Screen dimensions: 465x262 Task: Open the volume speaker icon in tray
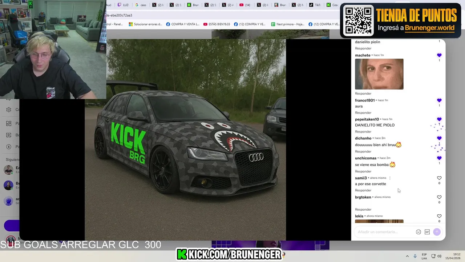click(x=439, y=256)
